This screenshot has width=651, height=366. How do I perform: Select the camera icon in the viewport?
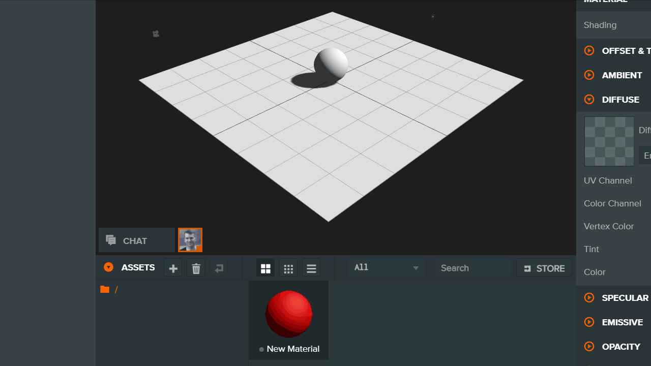pos(156,34)
